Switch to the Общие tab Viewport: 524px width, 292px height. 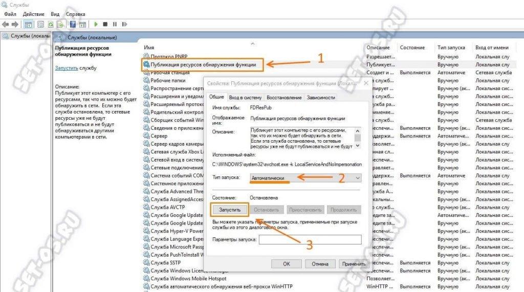point(216,97)
